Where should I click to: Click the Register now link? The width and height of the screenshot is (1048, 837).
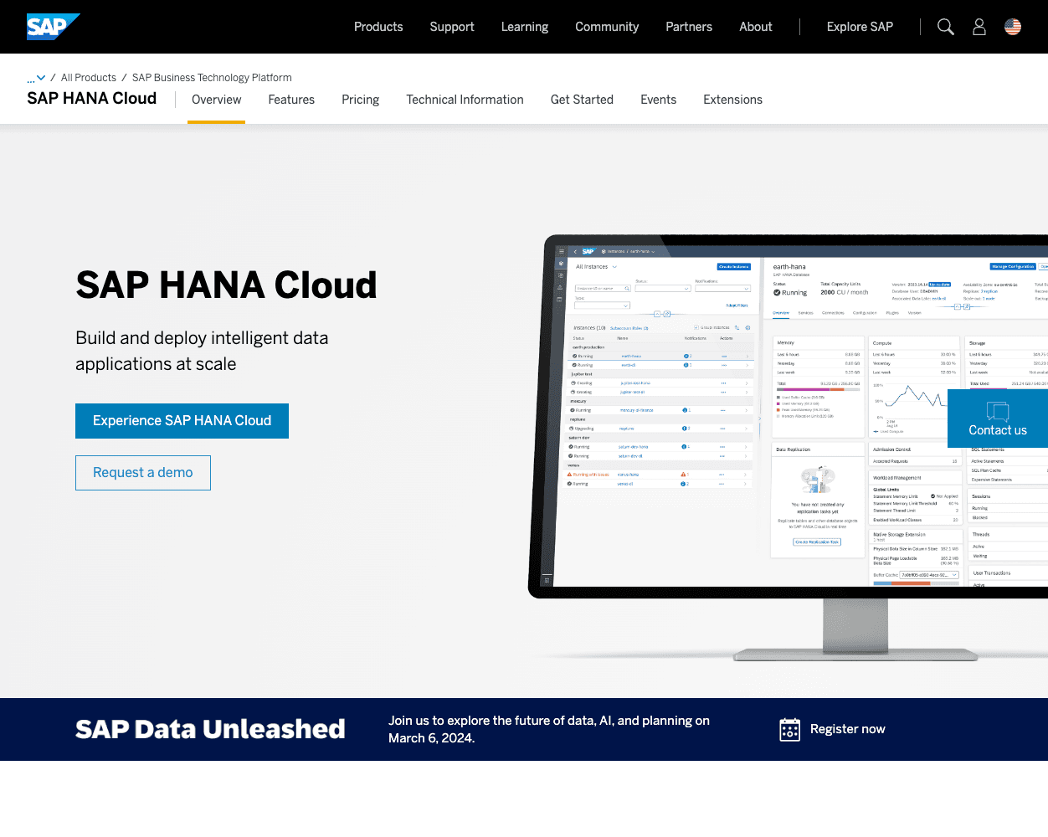click(x=847, y=729)
